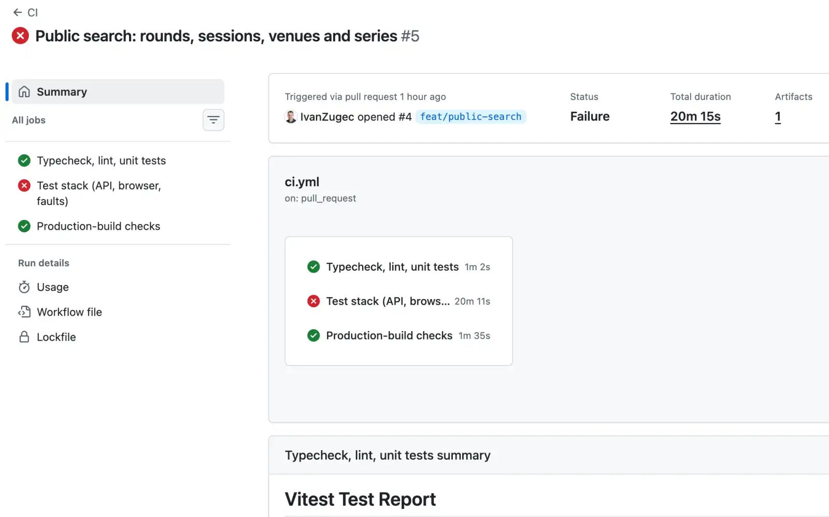Open the artifacts count link showing 1

pyautogui.click(x=778, y=117)
